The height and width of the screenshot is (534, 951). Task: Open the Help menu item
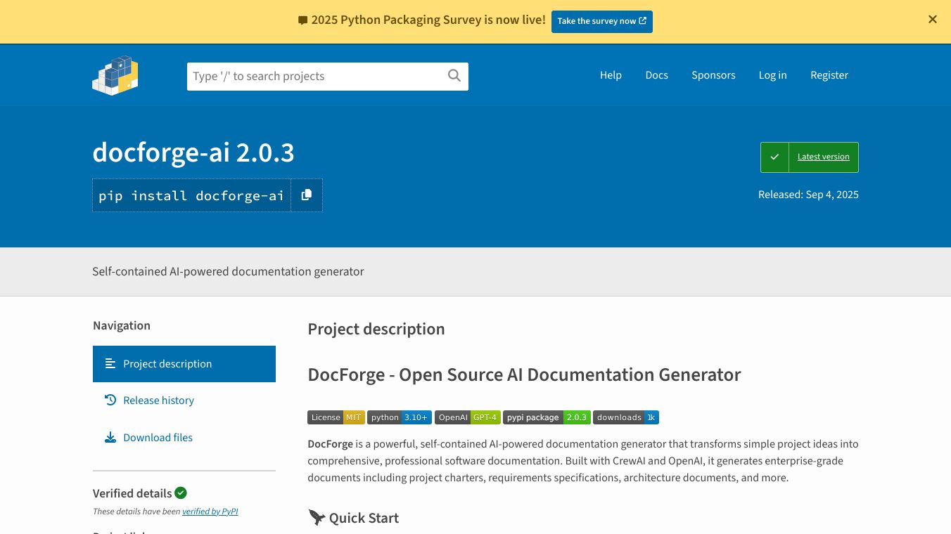(611, 75)
